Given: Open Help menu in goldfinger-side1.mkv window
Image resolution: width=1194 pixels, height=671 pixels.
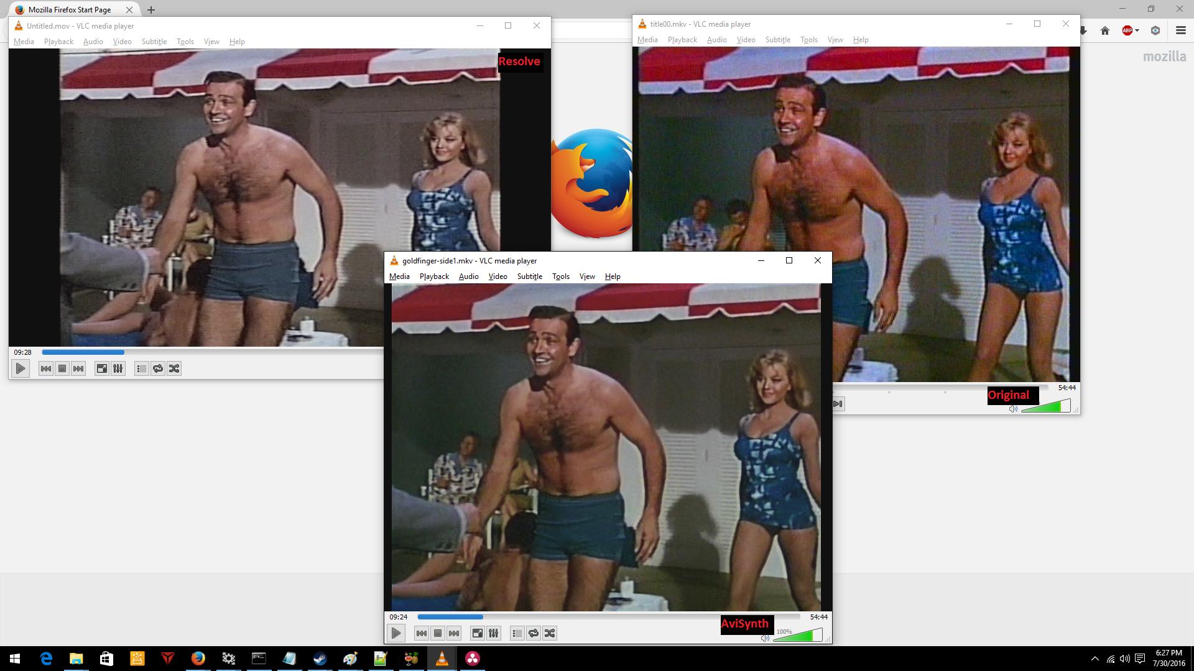Looking at the screenshot, I should pos(613,276).
